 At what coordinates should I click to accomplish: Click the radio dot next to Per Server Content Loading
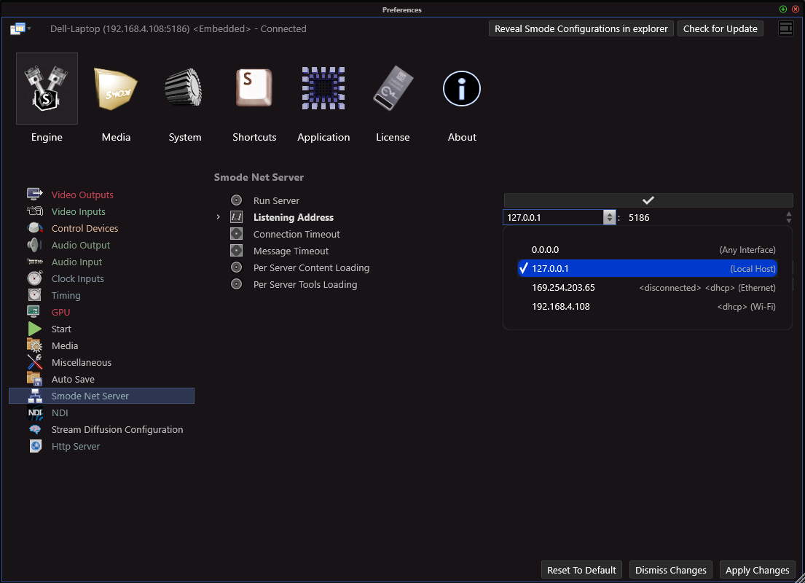[x=236, y=267]
